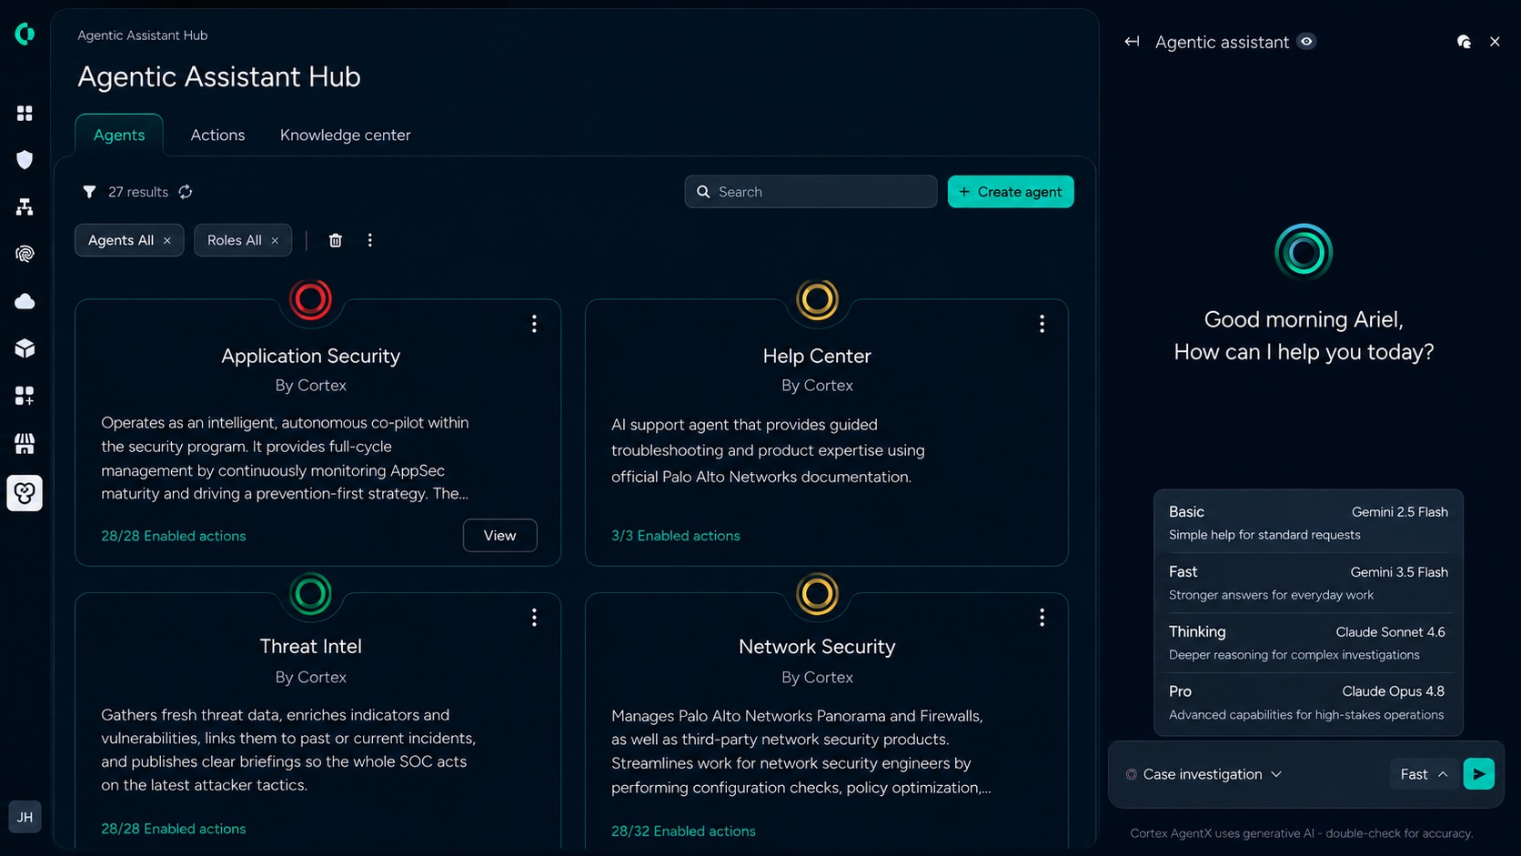This screenshot has height=856, width=1521.
Task: Open the marketplace storefront icon in the sidebar
Action: pyautogui.click(x=25, y=443)
